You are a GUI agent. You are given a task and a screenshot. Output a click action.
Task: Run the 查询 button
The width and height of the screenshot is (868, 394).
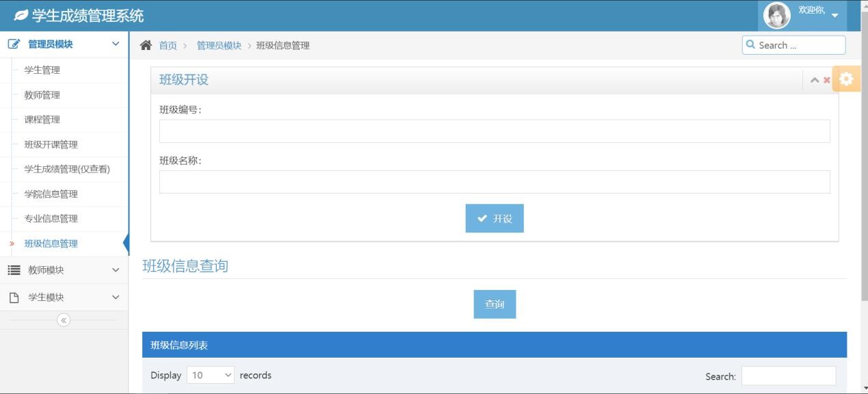click(495, 304)
